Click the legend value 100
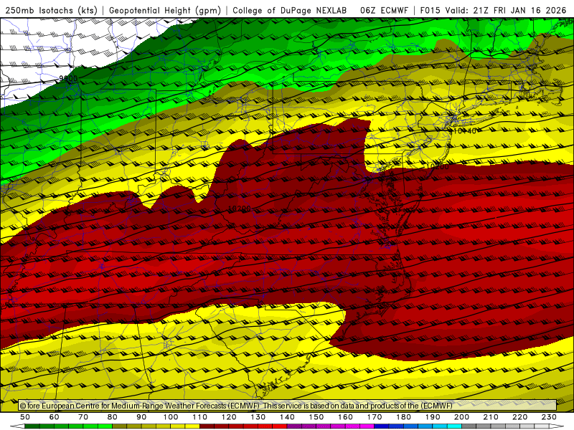This screenshot has height=430, width=574. point(171,417)
